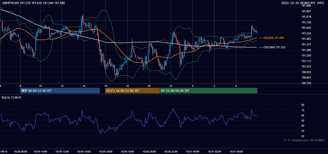This screenshot has height=154, width=328.
Task: Click the 10/31 00:00 time axis label
Action: [x=192, y=152]
